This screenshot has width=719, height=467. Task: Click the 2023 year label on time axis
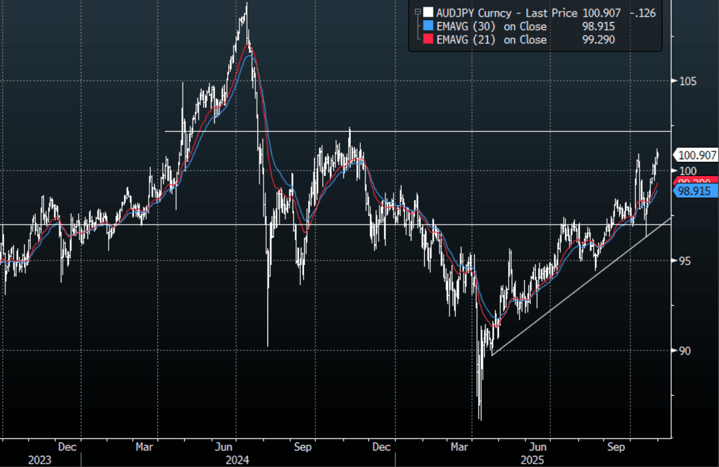[x=39, y=460]
